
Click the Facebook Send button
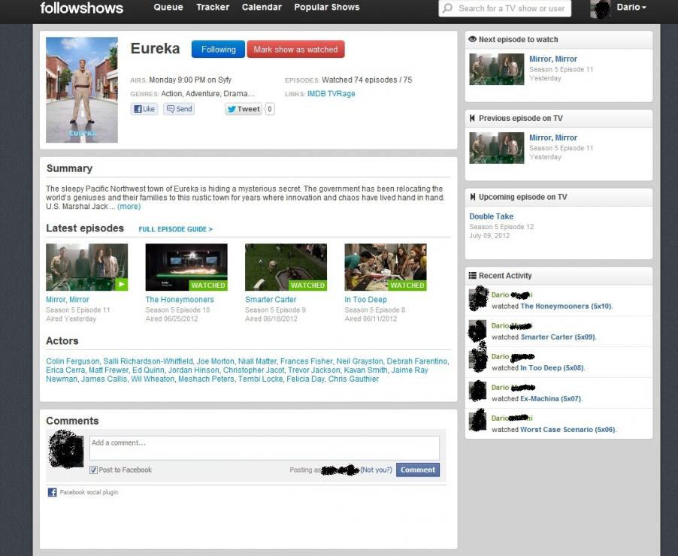[179, 109]
